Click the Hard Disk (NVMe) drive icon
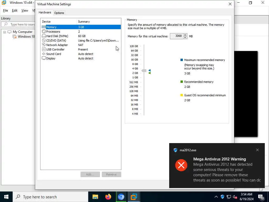Image resolution: width=269 pixels, height=202 pixels. click(44, 36)
